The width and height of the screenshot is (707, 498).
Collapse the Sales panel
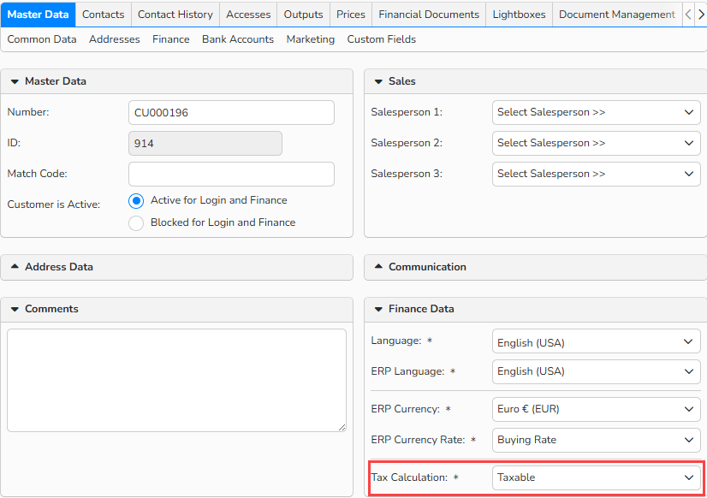(378, 81)
